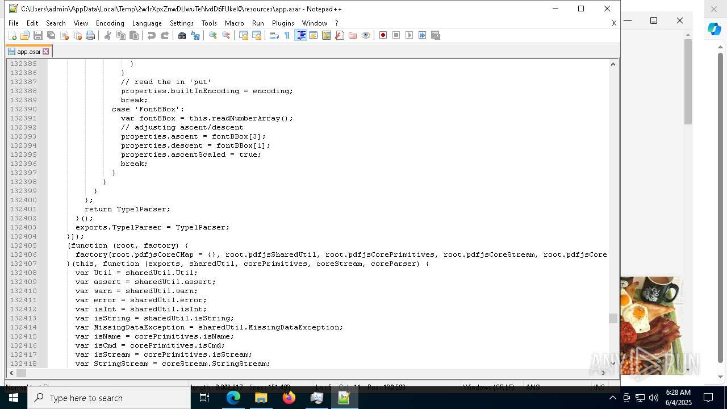Click the Stop recording macro icon
Image resolution: width=727 pixels, height=409 pixels.
[x=396, y=35]
